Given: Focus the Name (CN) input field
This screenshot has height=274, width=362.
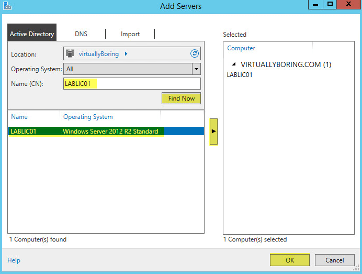Looking at the screenshot, I should (x=132, y=83).
